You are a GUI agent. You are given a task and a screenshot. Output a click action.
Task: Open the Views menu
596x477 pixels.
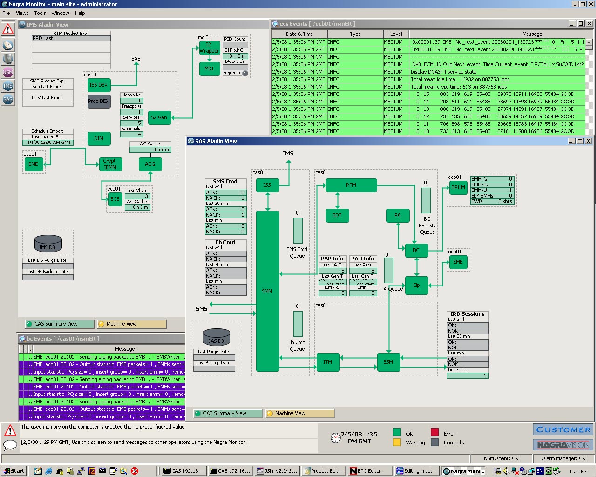click(x=22, y=13)
